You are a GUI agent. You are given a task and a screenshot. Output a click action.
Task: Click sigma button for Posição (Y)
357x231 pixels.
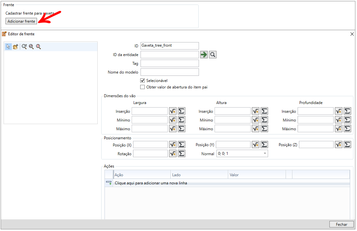pos(264,144)
